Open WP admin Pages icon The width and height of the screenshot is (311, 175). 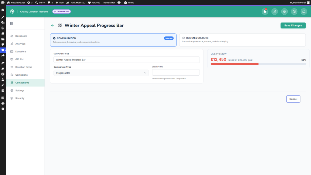tap(3, 34)
